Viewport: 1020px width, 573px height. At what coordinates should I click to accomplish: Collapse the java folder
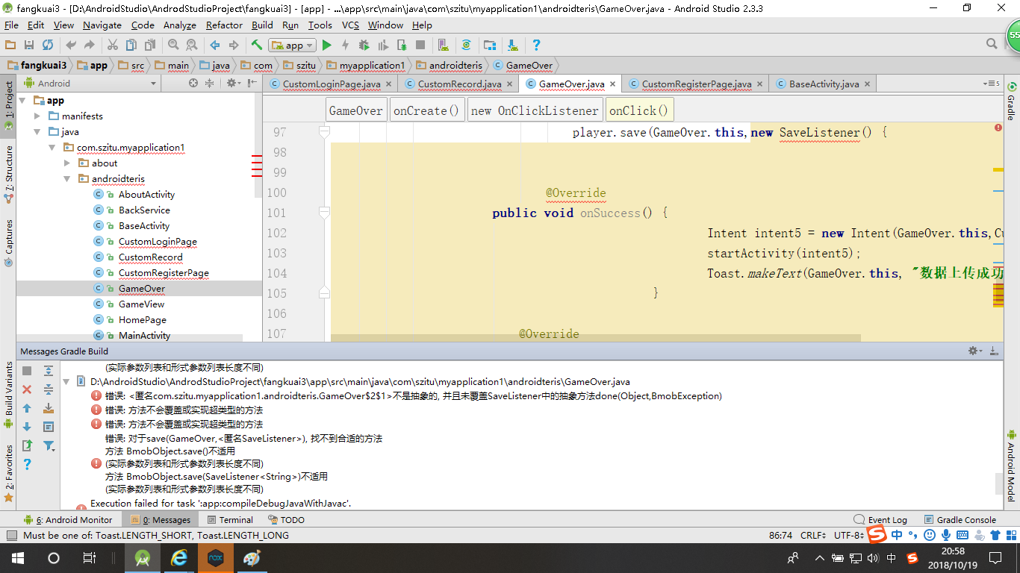point(37,132)
